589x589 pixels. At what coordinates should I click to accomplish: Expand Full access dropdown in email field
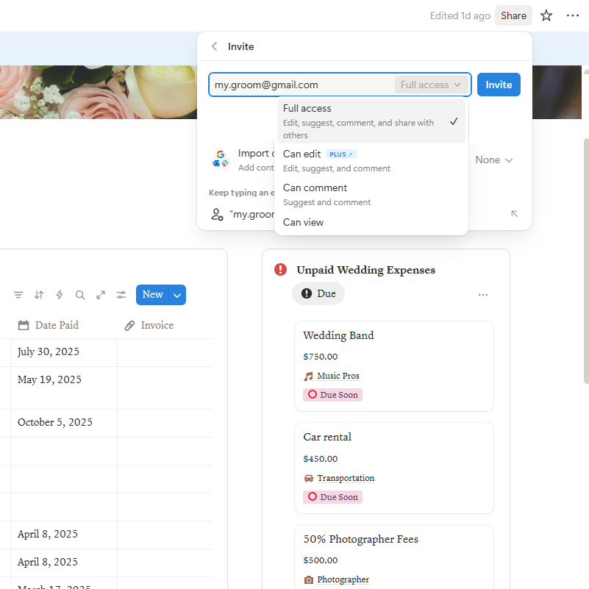click(x=431, y=85)
